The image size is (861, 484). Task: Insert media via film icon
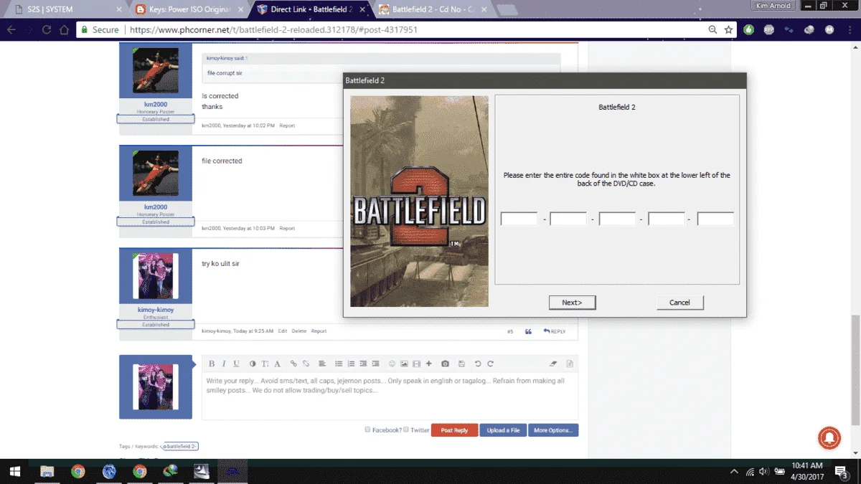click(x=417, y=364)
